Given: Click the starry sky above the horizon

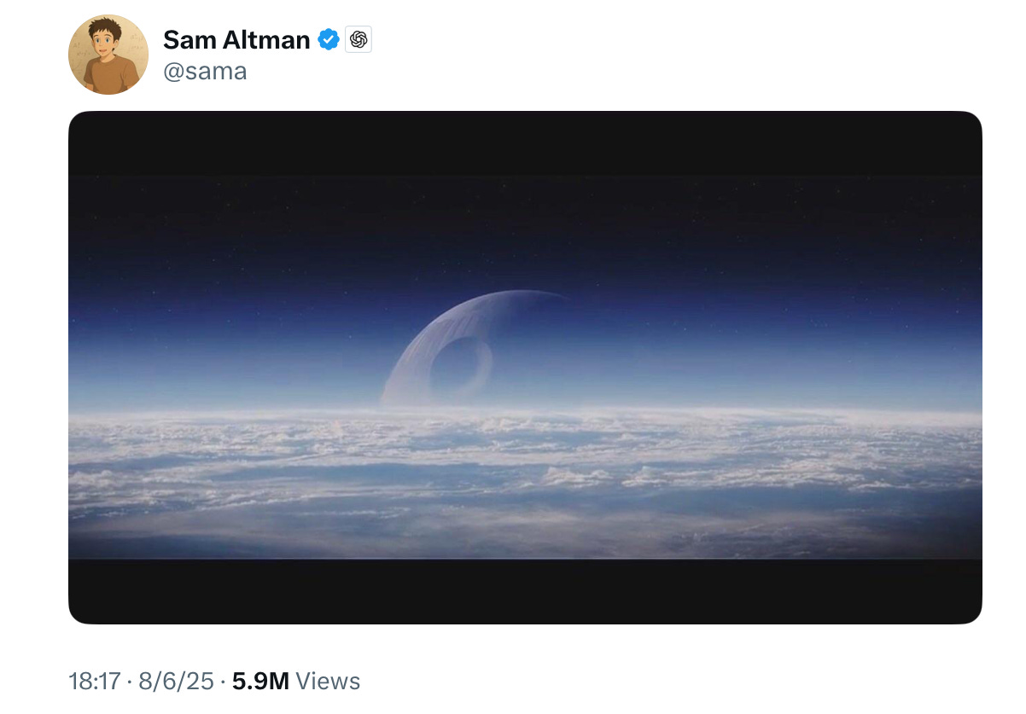Looking at the screenshot, I should click(726, 230).
